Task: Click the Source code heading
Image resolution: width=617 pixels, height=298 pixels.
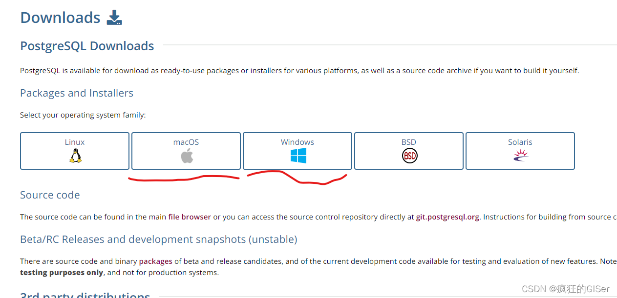Action: click(50, 195)
